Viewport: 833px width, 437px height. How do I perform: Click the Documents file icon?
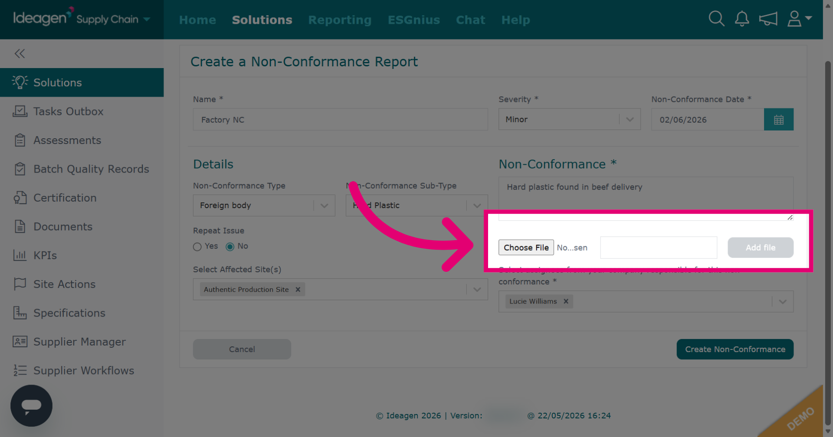pos(20,226)
